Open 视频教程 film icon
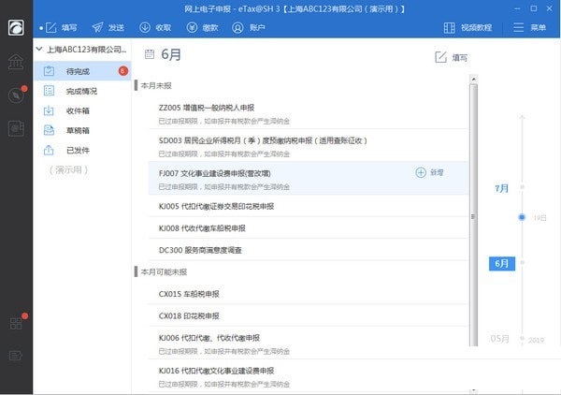 [449, 27]
